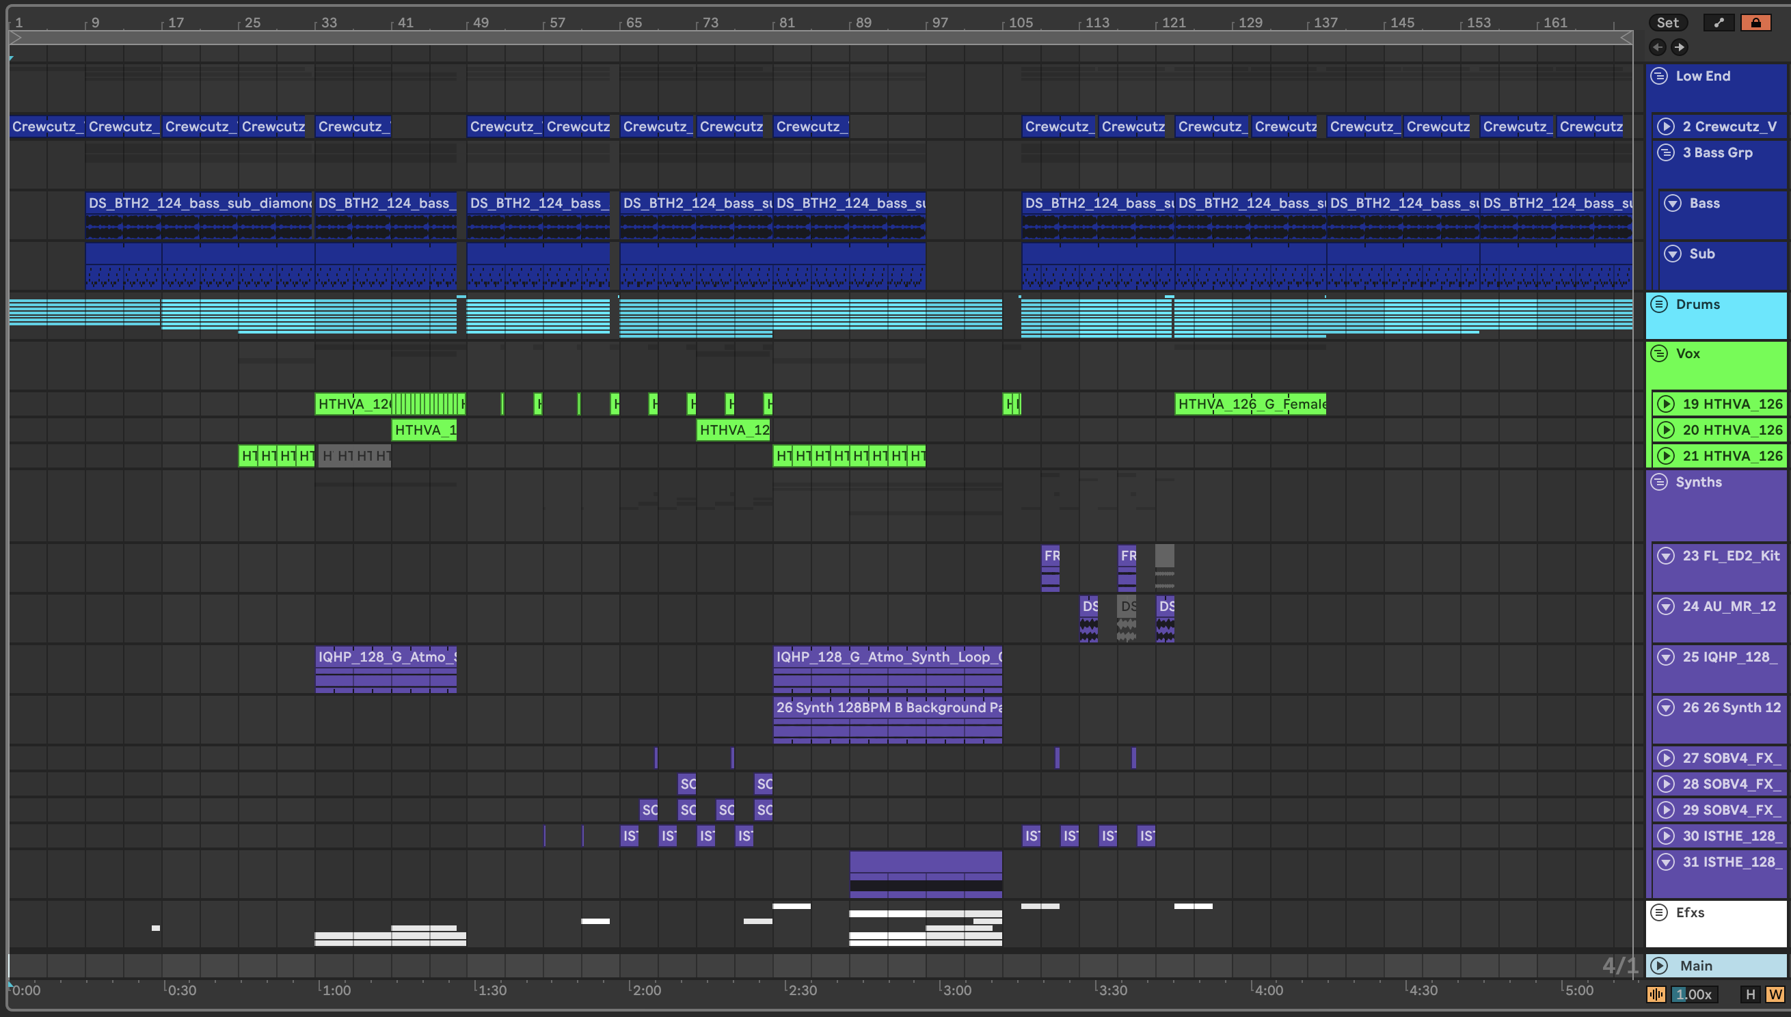
Task: Select the HTHVA_126_G_Female vocal clip
Action: (x=1250, y=404)
